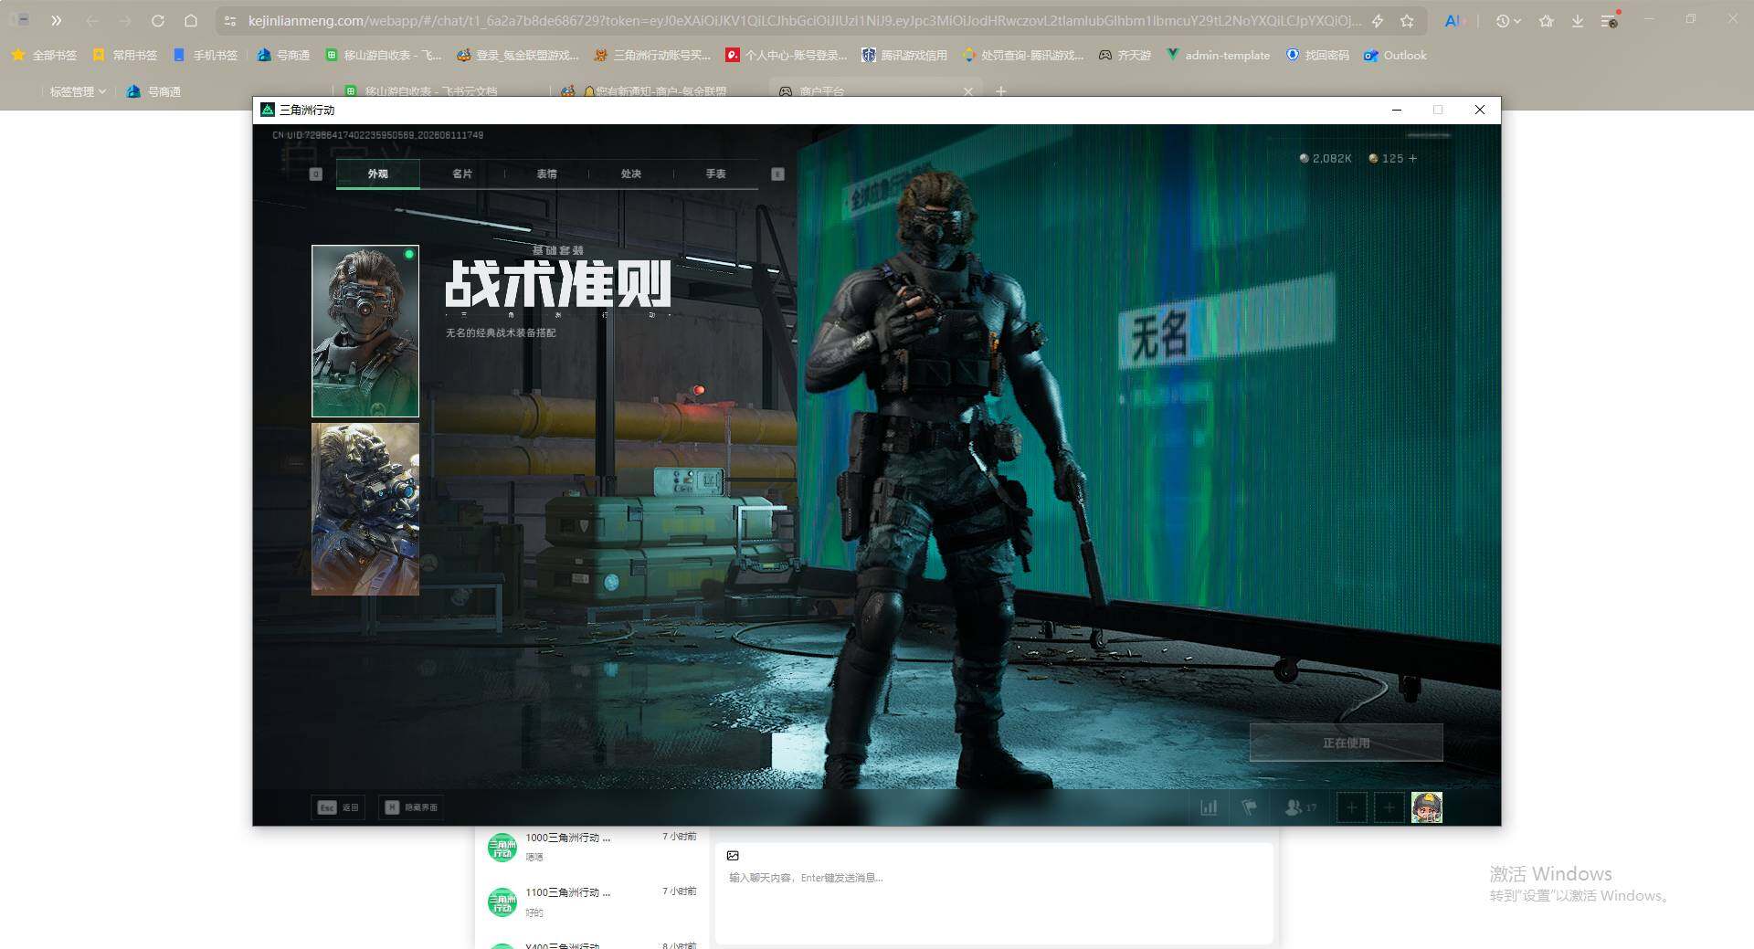Select the 外观 tab in game window
This screenshot has height=949, width=1754.
click(378, 174)
